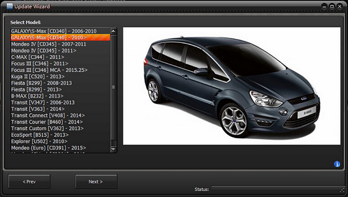Choose Mondeo (Euro) [CD391] - 2015>
This screenshot has height=197, width=348.
(x=60, y=148)
